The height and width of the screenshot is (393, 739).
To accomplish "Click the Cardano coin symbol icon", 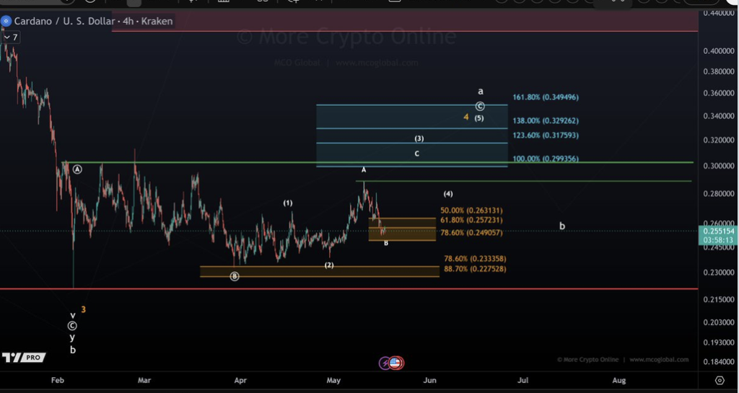I will click(6, 21).
